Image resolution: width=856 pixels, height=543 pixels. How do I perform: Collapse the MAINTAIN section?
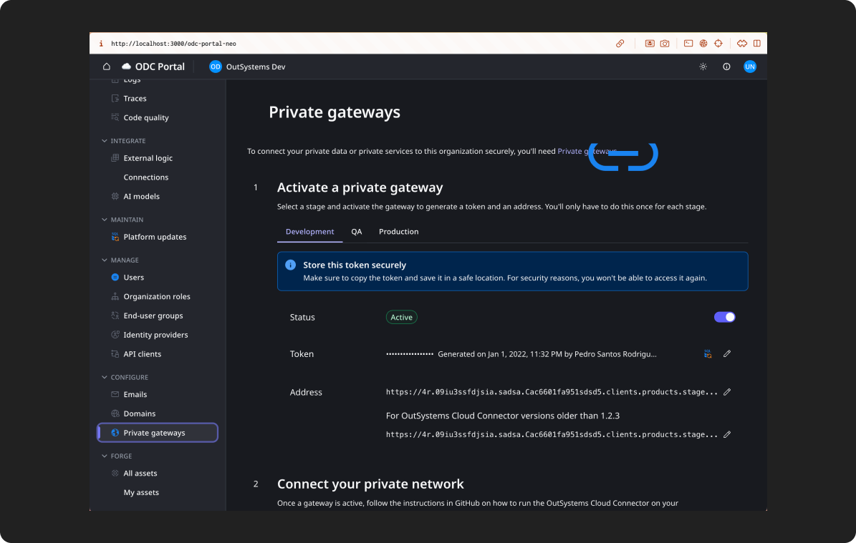[x=105, y=220]
